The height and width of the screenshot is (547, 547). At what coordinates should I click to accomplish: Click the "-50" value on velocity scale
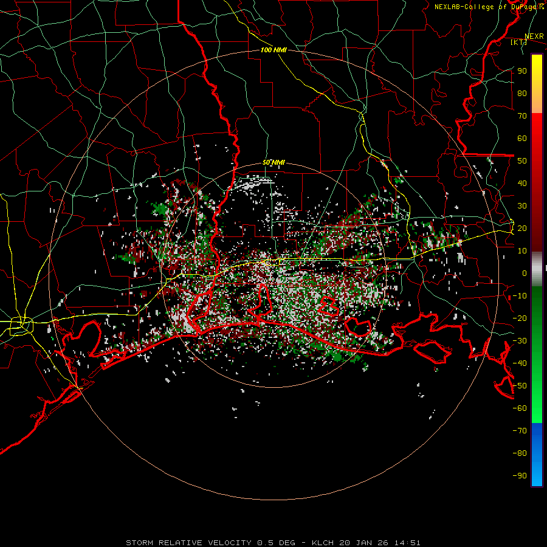tap(520, 386)
